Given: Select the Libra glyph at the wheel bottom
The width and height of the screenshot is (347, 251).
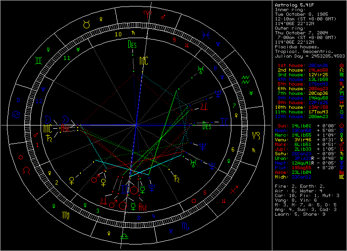Looking at the screenshot, I should coord(125,236).
